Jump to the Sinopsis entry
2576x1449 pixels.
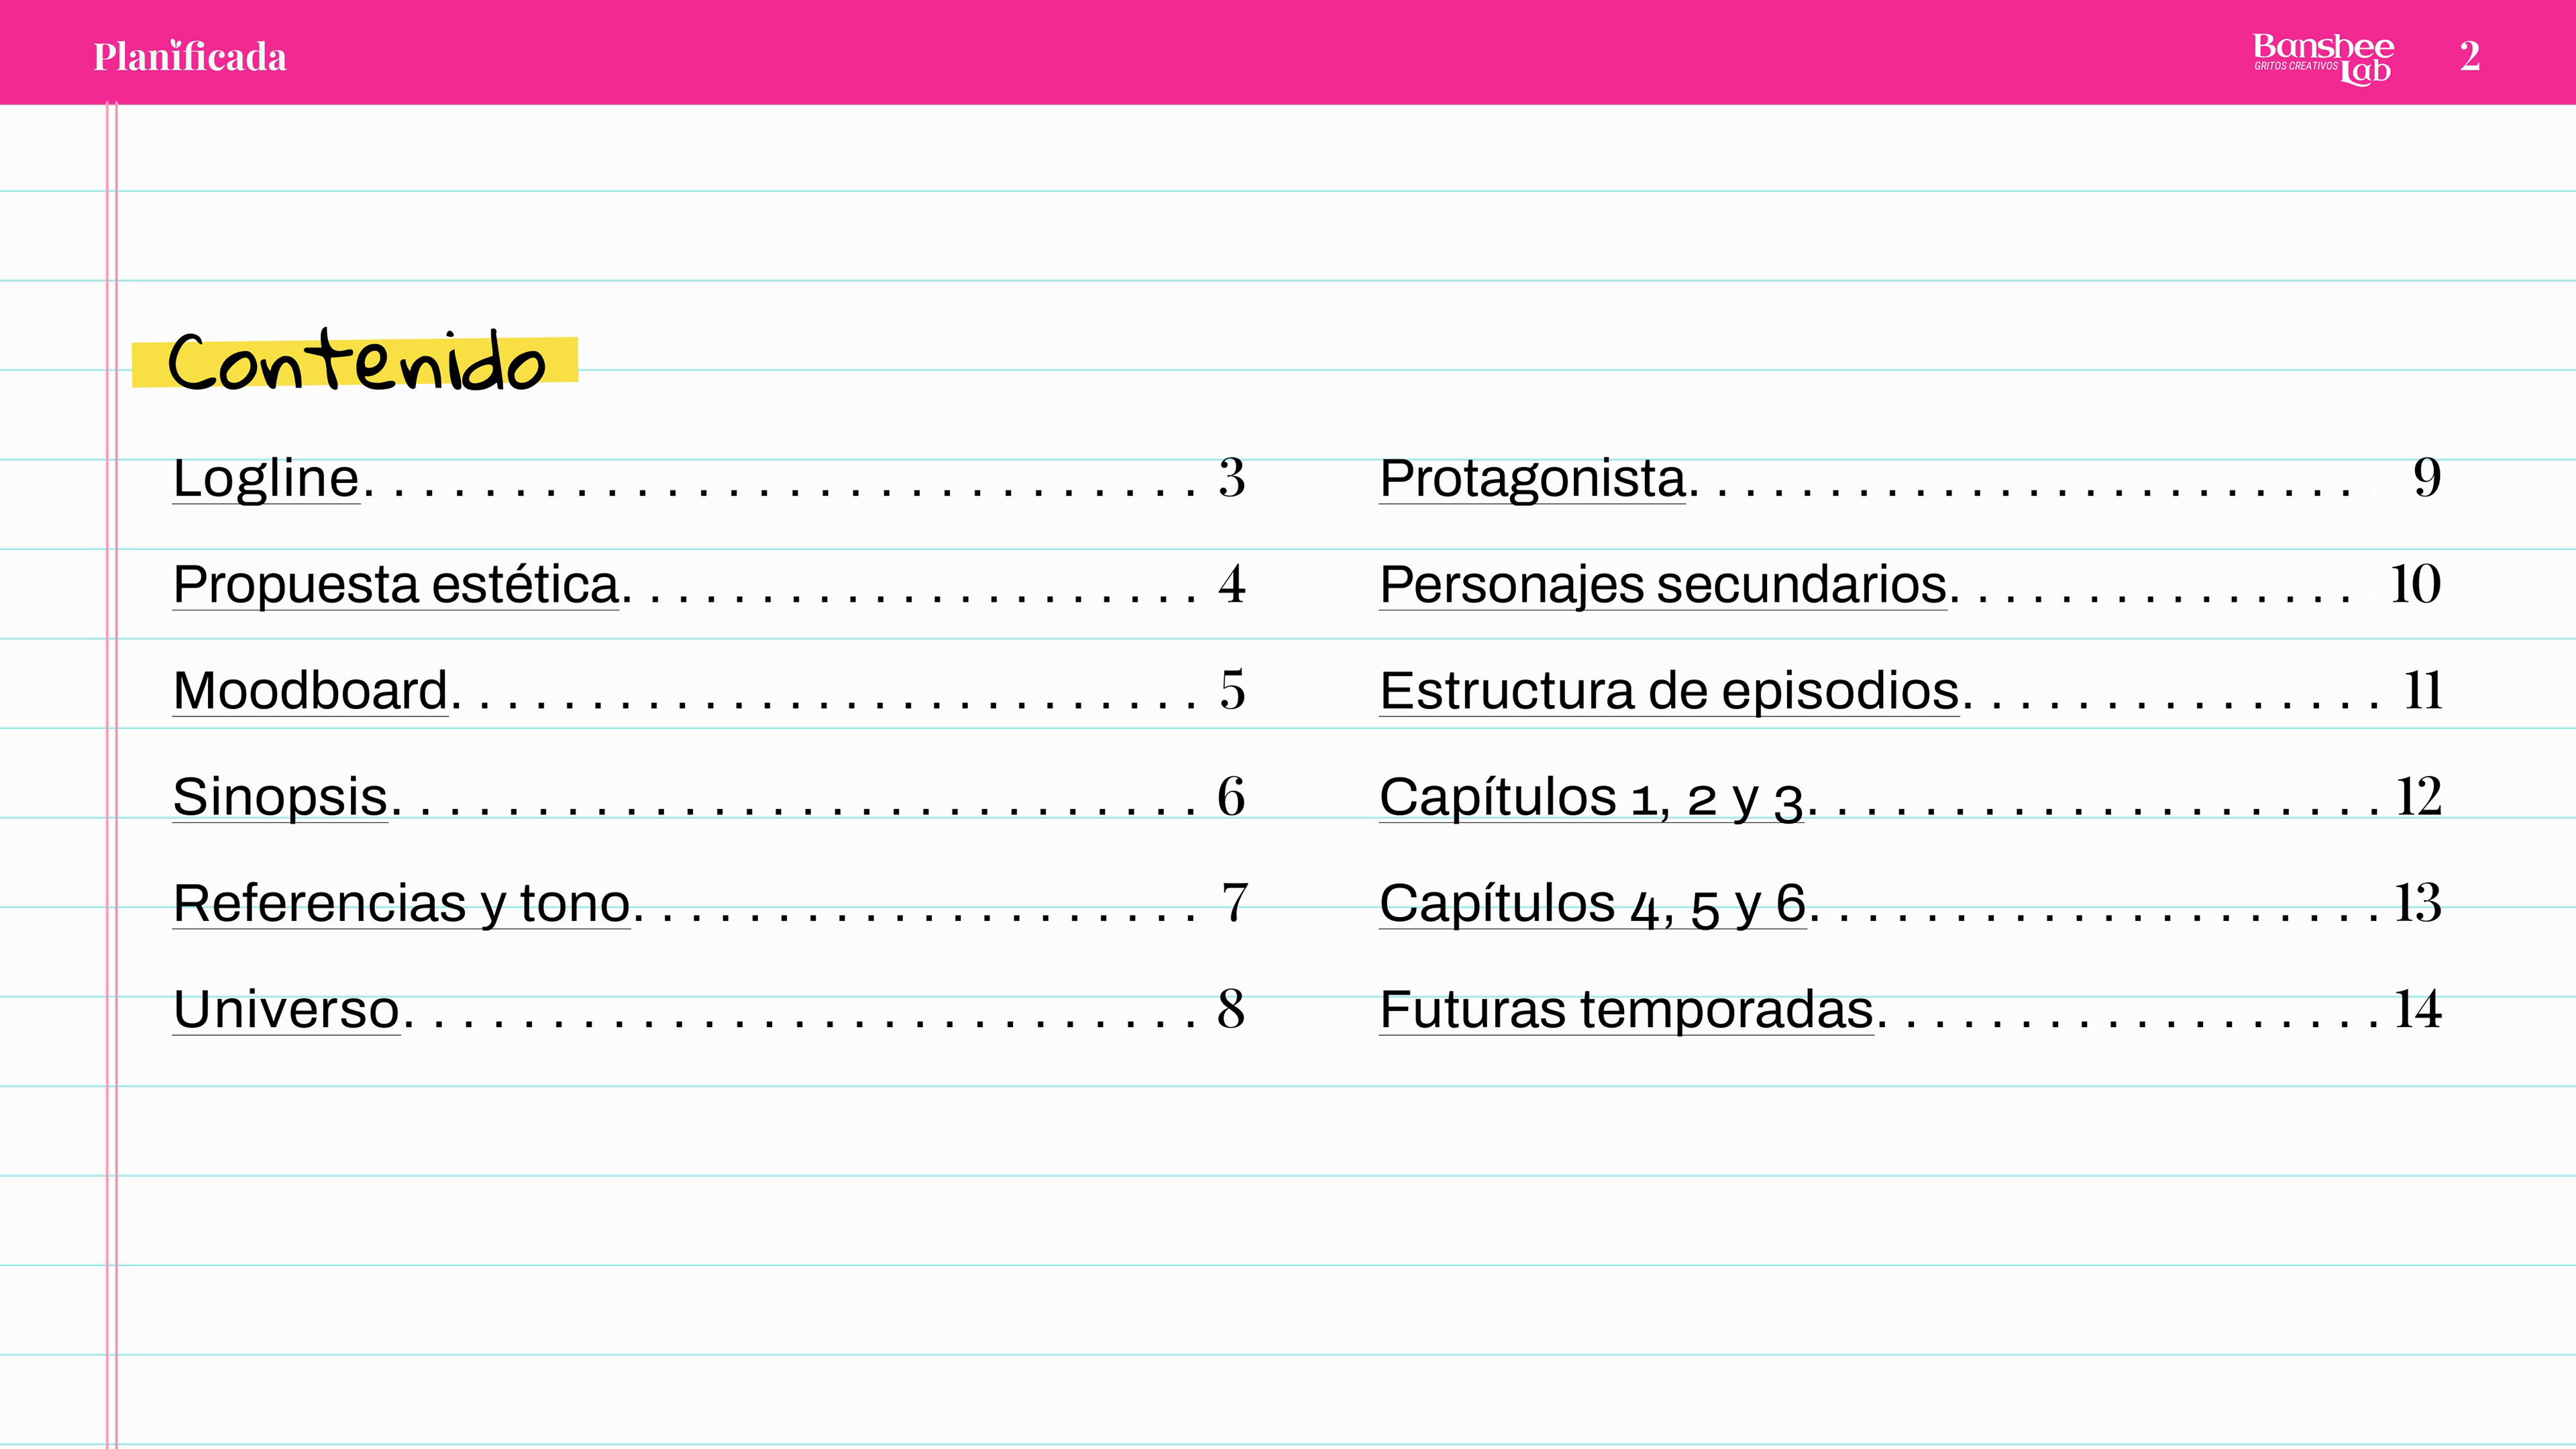(280, 797)
